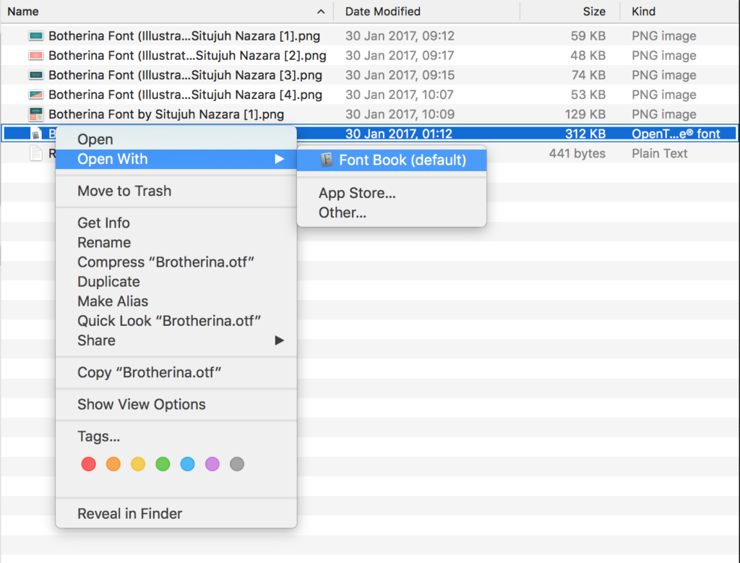Click the Size column header
This screenshot has height=563, width=740.
[x=594, y=12]
